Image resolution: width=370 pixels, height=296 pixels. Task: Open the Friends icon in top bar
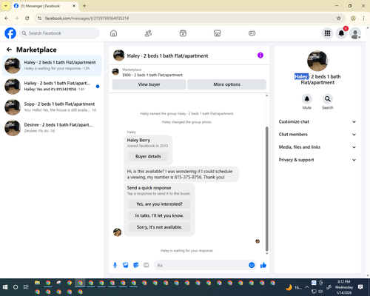pos(148,33)
